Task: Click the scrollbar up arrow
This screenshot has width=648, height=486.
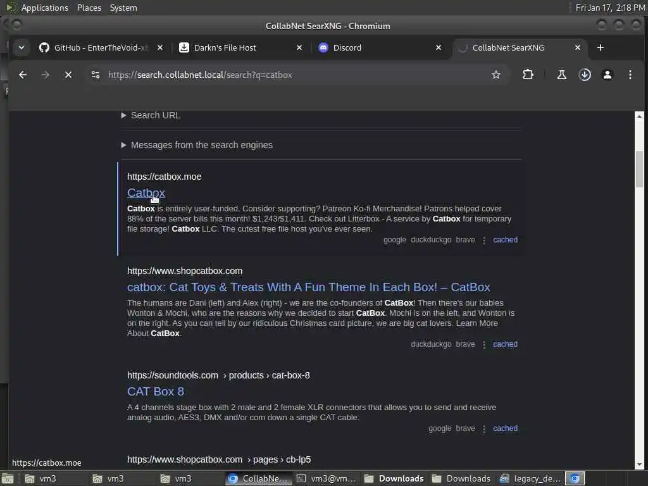Action: (639, 116)
